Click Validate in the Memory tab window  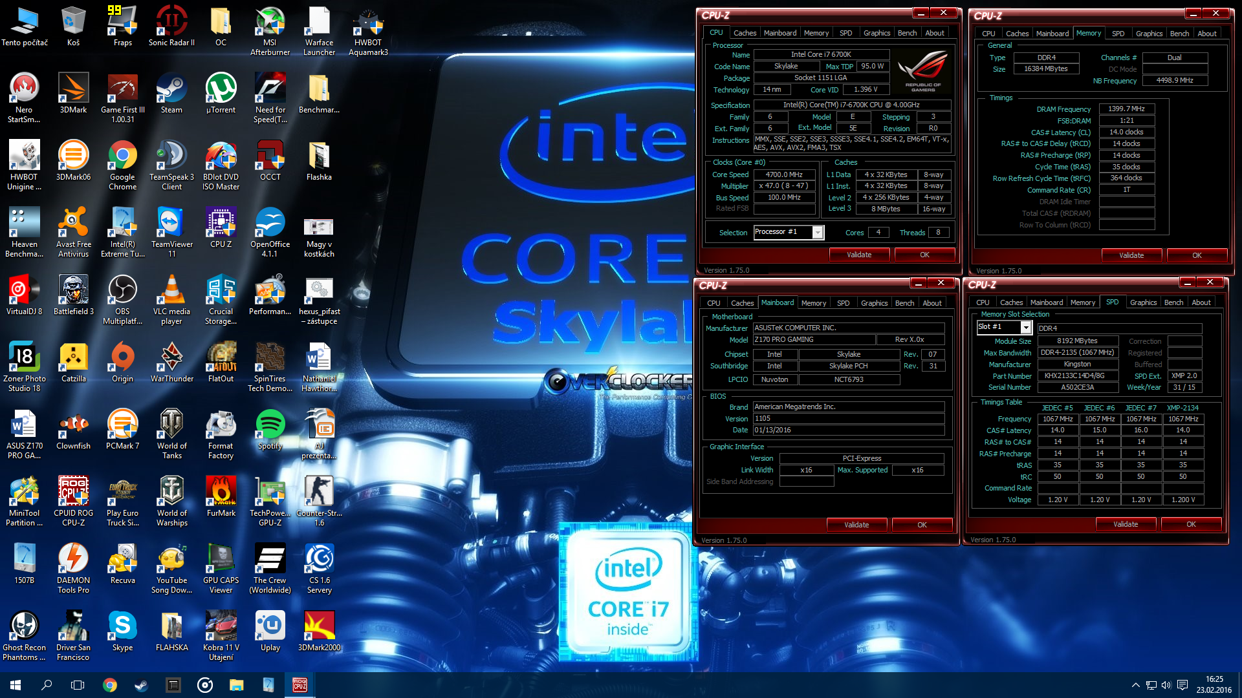click(x=1131, y=255)
